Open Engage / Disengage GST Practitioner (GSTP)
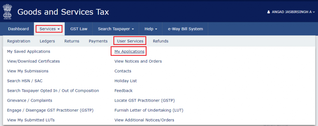Image resolution: width=318 pixels, height=126 pixels. coord(50,110)
